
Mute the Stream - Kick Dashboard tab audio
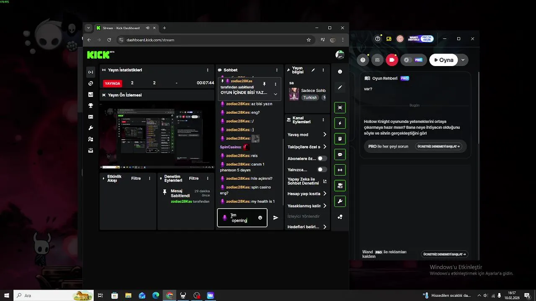pos(148,28)
